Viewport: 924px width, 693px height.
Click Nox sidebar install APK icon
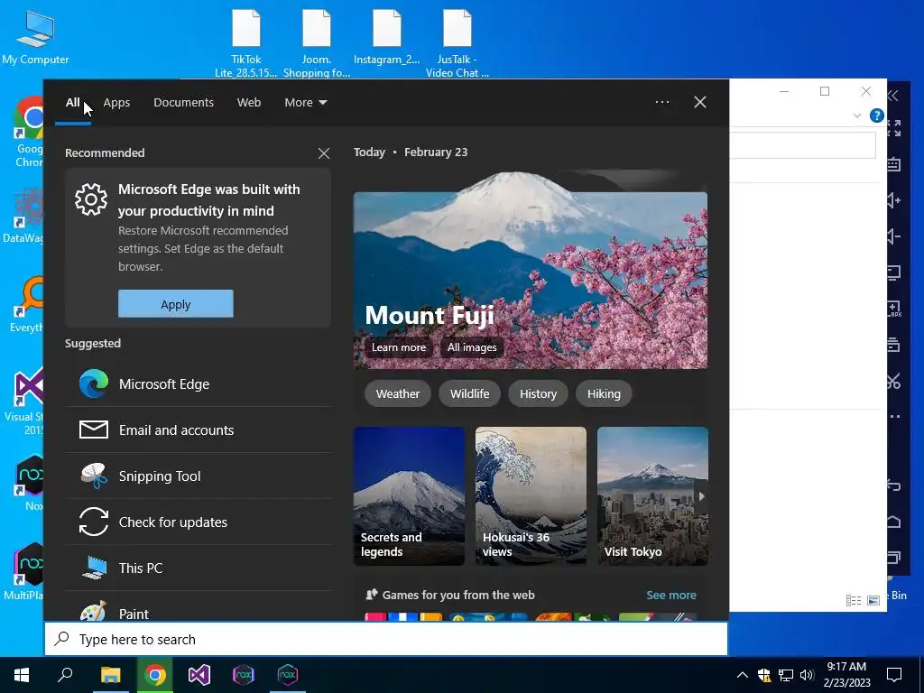[893, 309]
